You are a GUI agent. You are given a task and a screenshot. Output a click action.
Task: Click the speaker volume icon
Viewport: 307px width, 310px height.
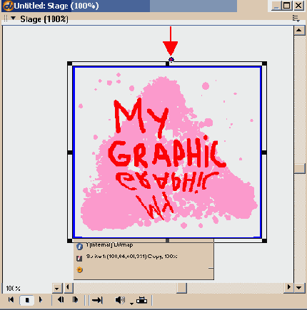[120, 300]
